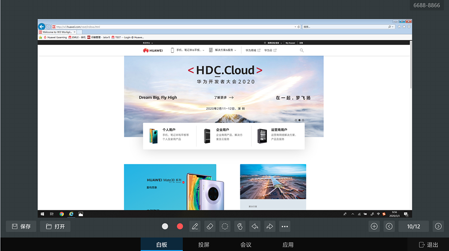Open the TEST Login bookmark
This screenshot has height=251, width=449.
coord(128,37)
